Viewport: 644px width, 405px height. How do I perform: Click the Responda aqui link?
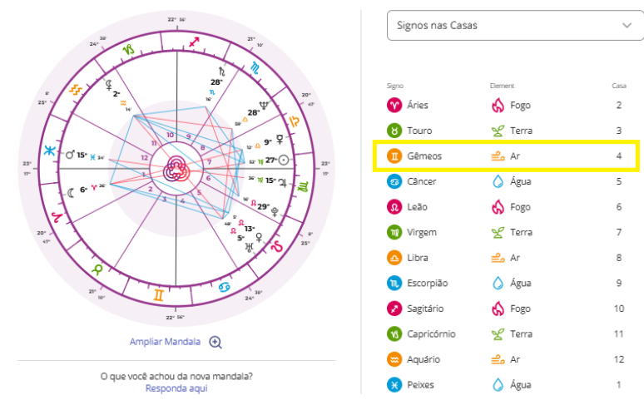[x=176, y=388]
